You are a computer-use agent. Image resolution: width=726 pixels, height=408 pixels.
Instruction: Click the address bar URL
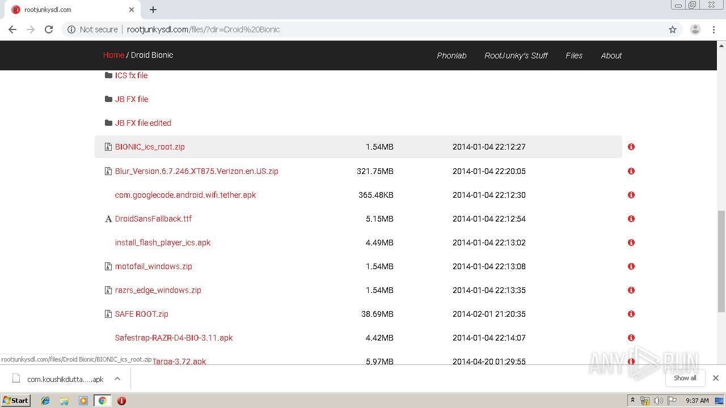pos(203,29)
